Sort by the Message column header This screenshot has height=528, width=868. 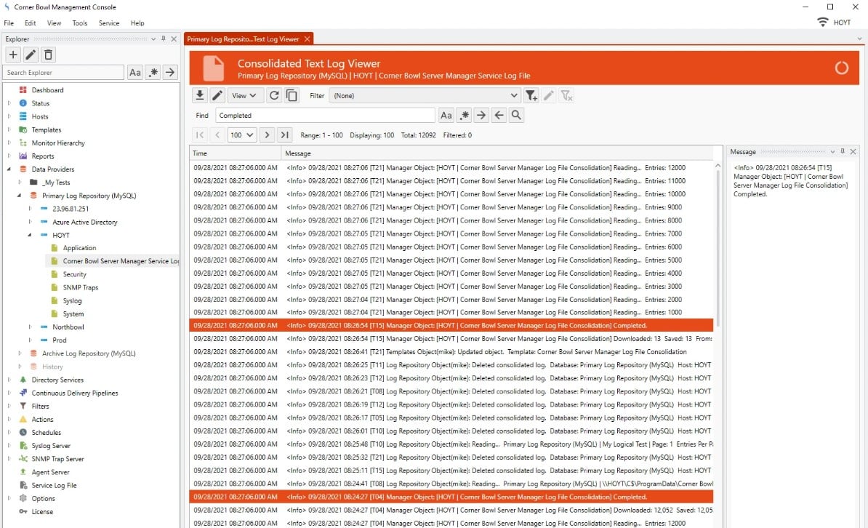(497, 153)
